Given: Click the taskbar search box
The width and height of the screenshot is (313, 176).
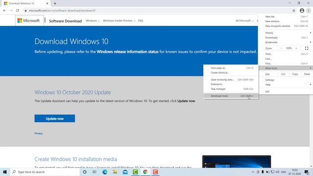Looking at the screenshot, I should click(45, 172).
